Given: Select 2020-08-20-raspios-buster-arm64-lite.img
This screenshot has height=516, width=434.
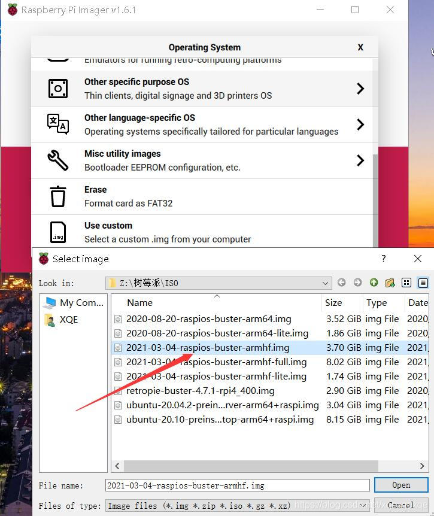Looking at the screenshot, I should click(x=217, y=333).
